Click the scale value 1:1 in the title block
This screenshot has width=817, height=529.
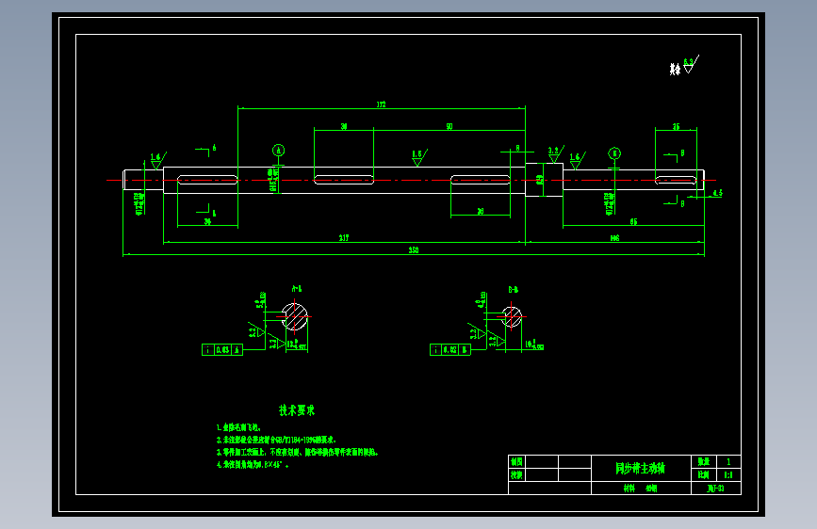pyautogui.click(x=728, y=474)
